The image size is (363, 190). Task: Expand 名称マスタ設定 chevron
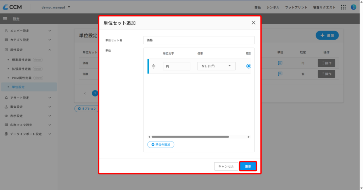click(x=50, y=125)
